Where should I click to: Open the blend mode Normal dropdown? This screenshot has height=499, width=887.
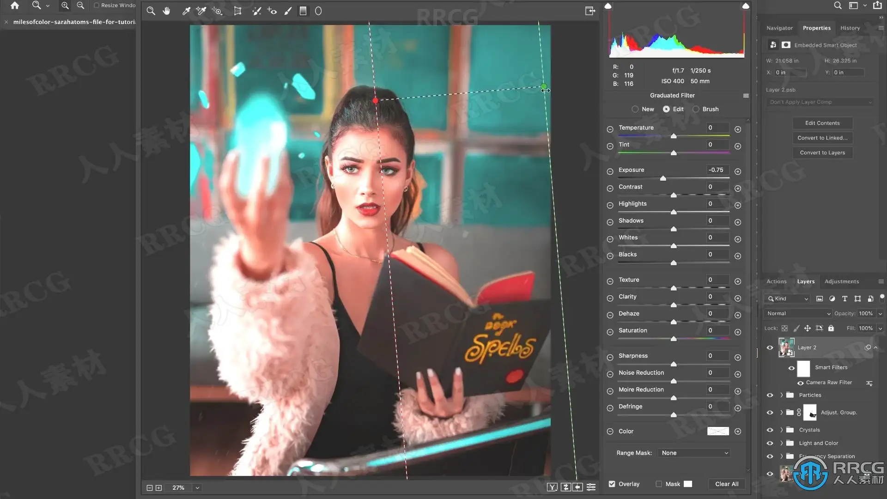tap(799, 313)
